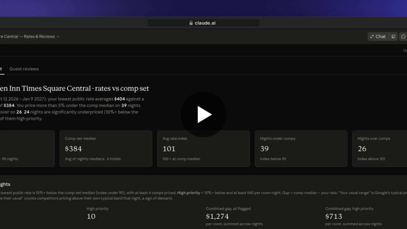Click 'Avg of nightly medians · 6 hotels' text
The width and height of the screenshot is (407, 229).
93,159
